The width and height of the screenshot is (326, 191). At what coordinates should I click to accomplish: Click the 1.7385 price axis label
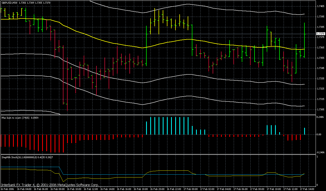[321, 27]
